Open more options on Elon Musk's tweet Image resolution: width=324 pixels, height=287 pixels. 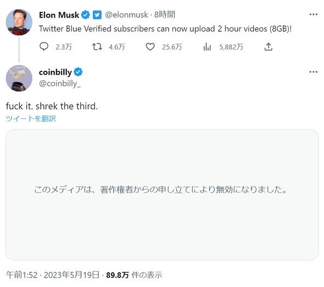(313, 14)
